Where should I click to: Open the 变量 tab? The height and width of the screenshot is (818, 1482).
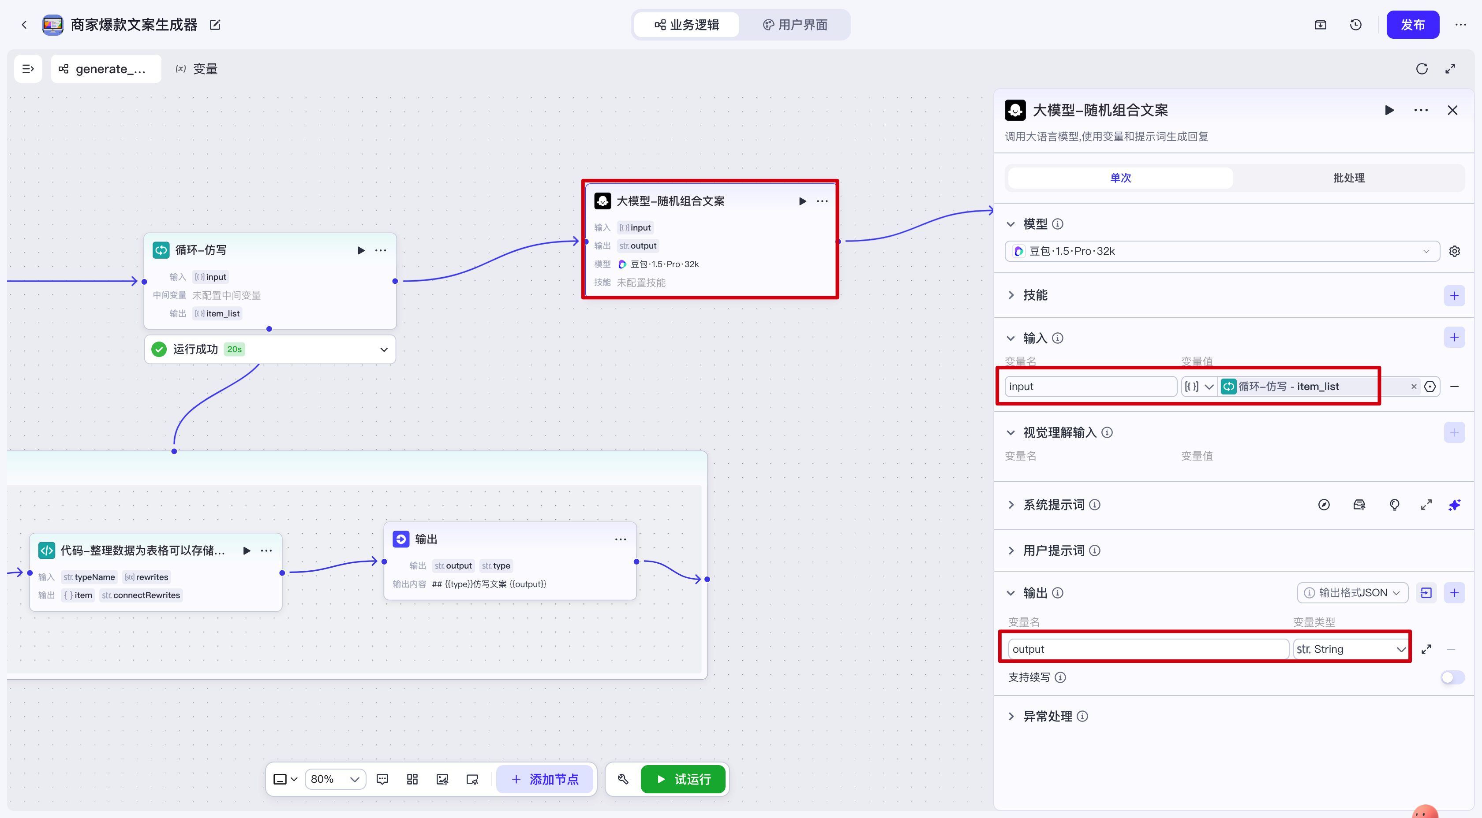tap(197, 69)
